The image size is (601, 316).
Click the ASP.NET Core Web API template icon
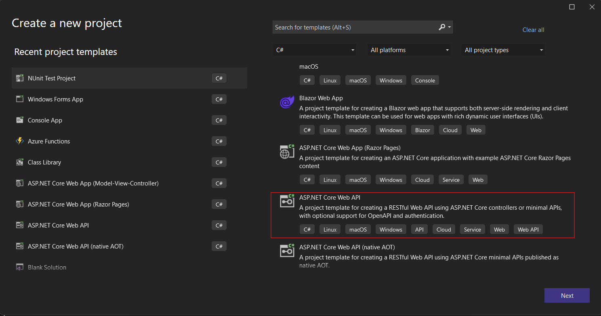pos(287,201)
